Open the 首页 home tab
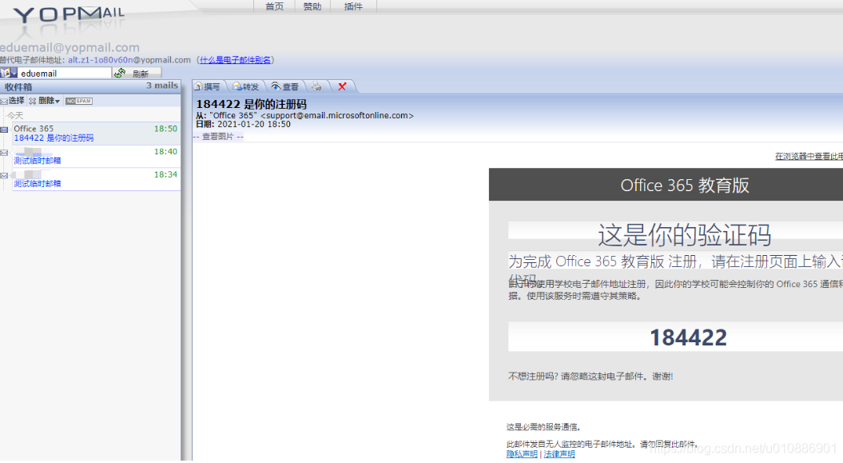Screen dimensions: 843x463 tap(274, 6)
